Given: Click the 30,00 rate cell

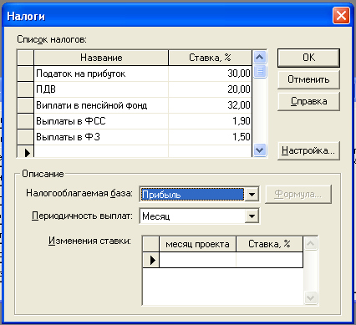Looking at the screenshot, I should pyautogui.click(x=210, y=74).
